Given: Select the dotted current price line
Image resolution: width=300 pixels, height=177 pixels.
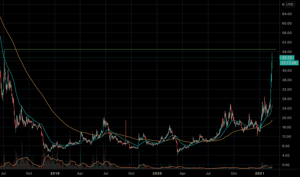Looking at the screenshot, I should coord(140,58).
